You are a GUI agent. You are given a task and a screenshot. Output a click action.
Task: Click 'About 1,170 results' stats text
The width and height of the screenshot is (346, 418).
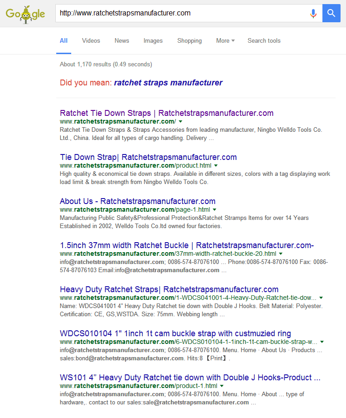point(106,64)
